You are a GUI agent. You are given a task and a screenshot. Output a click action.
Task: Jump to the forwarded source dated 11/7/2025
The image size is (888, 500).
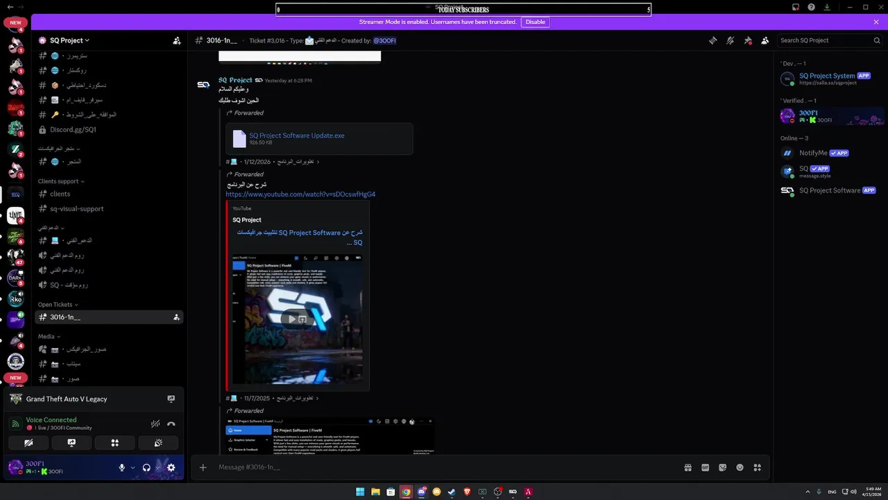pyautogui.click(x=273, y=399)
